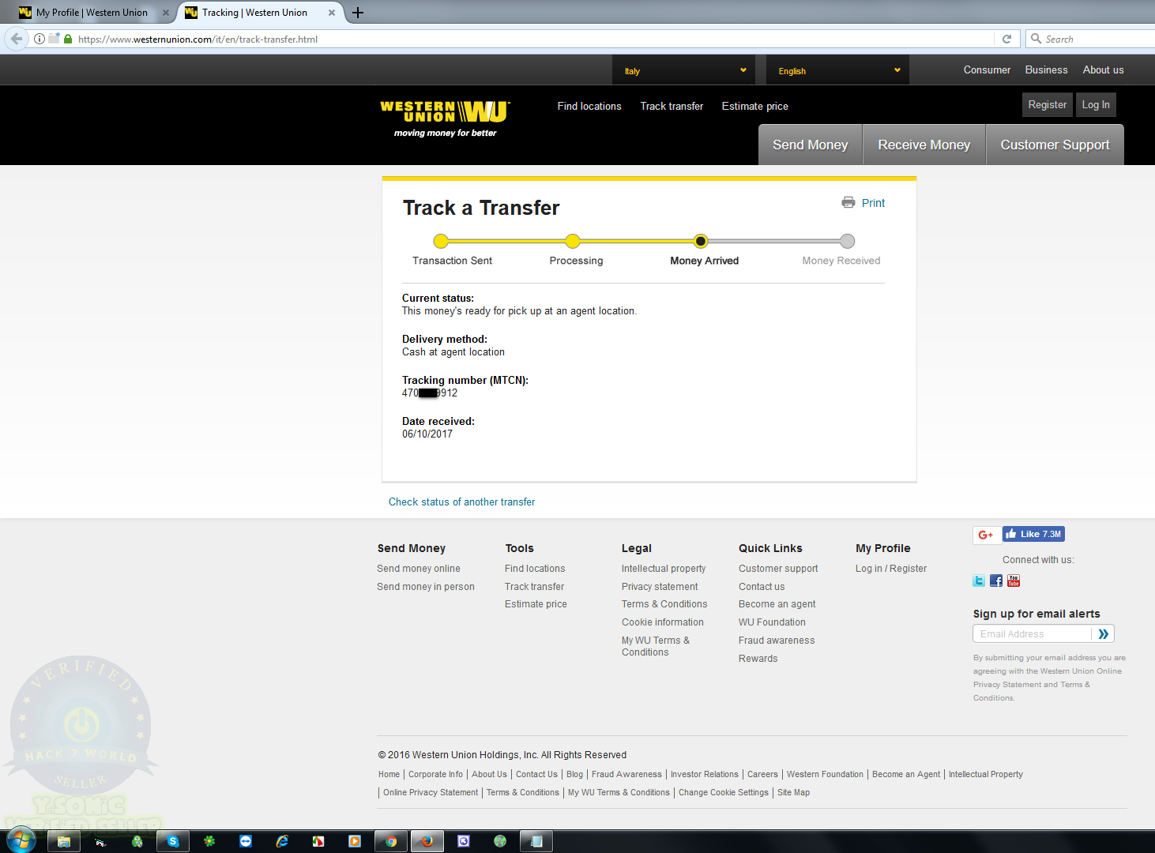Screen dimensions: 1155x853
Task: Open Send money in person footer link
Action: tap(426, 587)
